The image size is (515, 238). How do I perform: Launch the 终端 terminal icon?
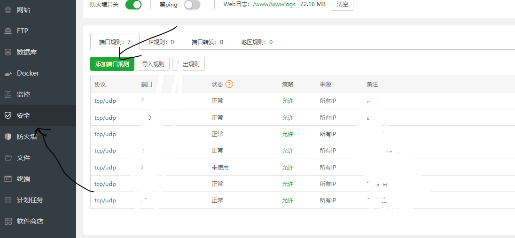(x=8, y=179)
